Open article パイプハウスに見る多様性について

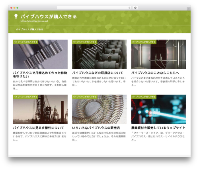(39, 128)
